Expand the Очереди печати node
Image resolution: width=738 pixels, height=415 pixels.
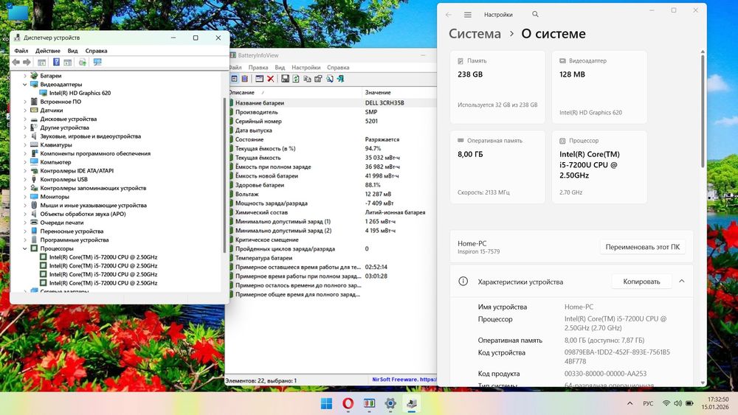[25, 223]
